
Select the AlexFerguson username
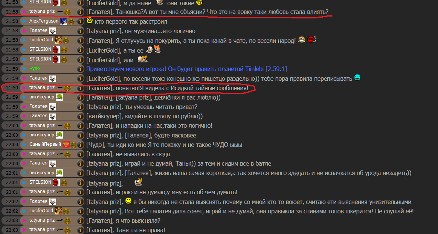pos(44,21)
